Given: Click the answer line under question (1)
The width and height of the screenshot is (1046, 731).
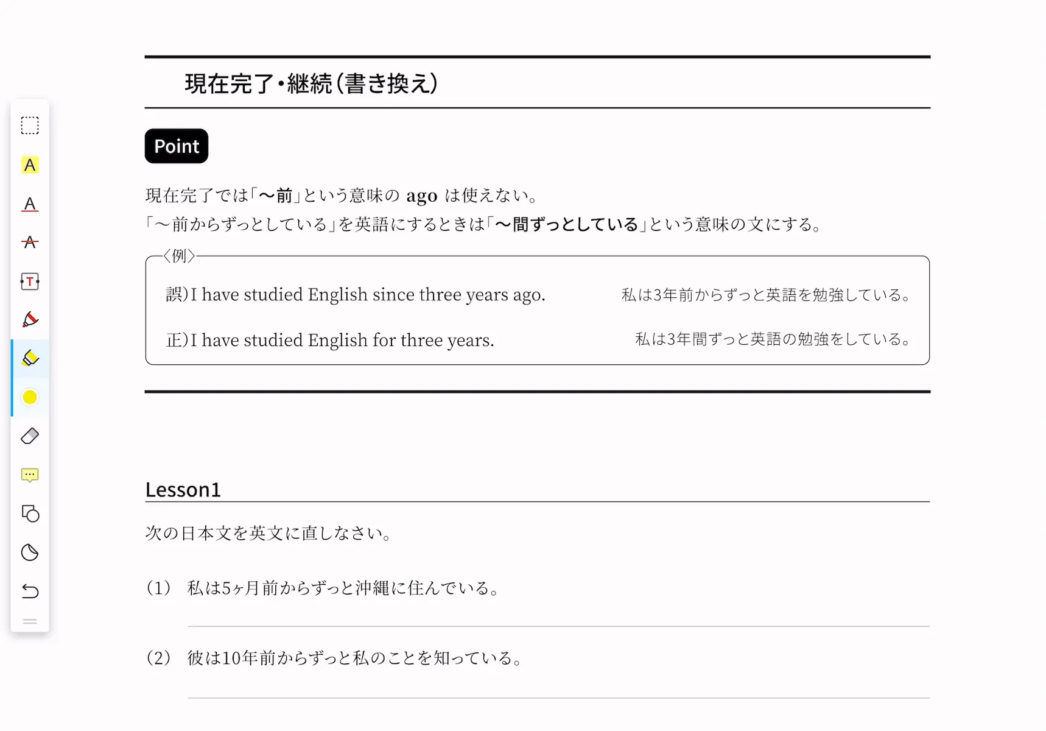Looking at the screenshot, I should 558,626.
